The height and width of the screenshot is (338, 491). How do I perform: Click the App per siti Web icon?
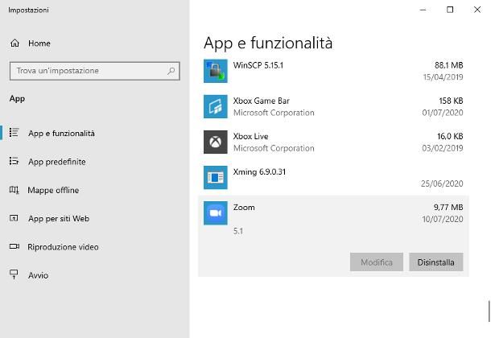(14, 218)
